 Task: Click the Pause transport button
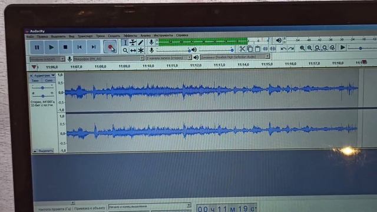[37, 47]
